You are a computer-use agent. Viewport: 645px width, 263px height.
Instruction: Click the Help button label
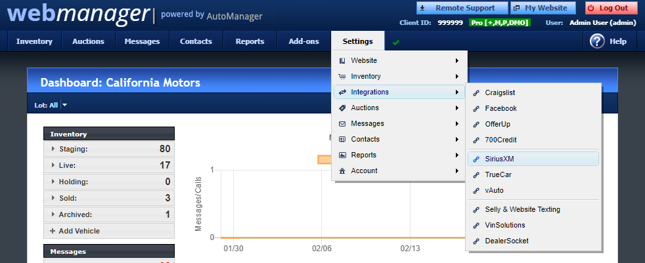618,41
